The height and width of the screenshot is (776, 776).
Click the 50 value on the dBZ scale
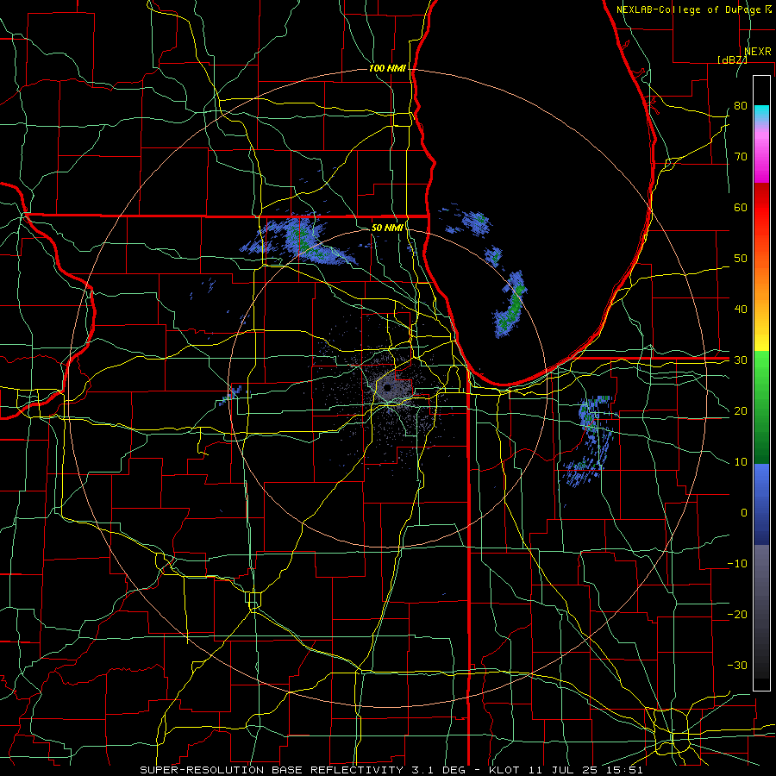tap(741, 259)
